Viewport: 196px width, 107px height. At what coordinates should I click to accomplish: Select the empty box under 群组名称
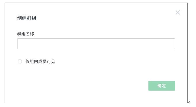pyautogui.click(x=96, y=44)
